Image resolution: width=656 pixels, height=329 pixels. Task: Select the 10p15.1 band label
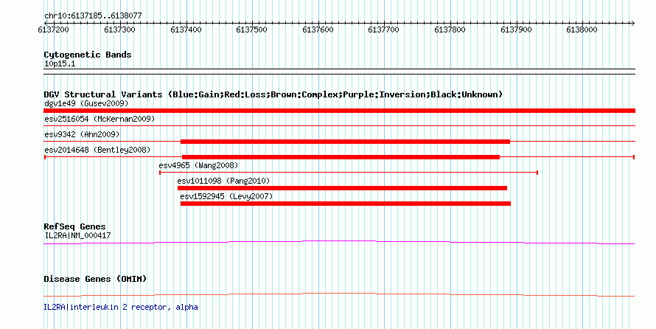60,64
